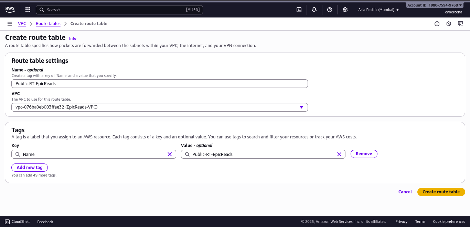Open the hexagon icon in the breadcrumb bar
This screenshot has height=227, width=470.
coord(449,24)
